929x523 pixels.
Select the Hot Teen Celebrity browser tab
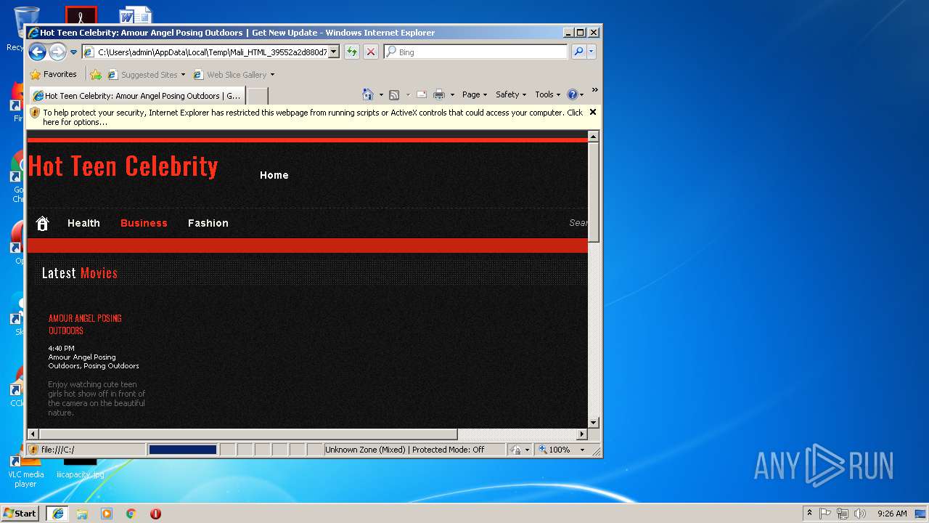click(x=136, y=95)
